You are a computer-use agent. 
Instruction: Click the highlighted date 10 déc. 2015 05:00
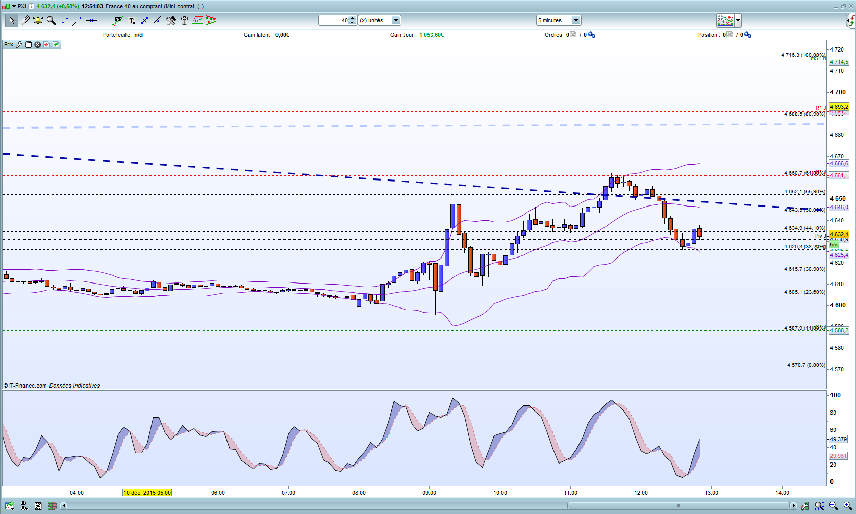pos(147,493)
